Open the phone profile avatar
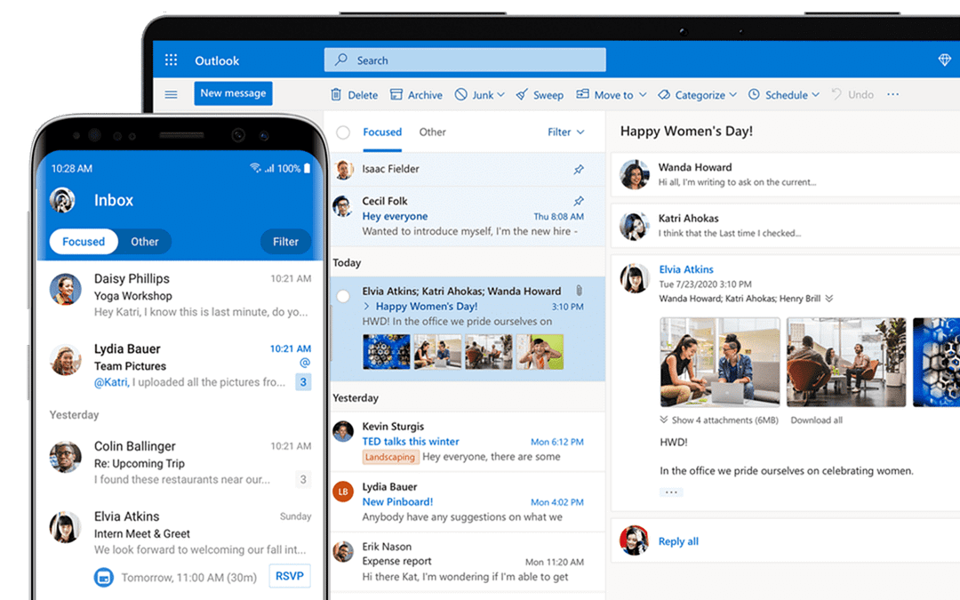The image size is (960, 600). pos(62,200)
